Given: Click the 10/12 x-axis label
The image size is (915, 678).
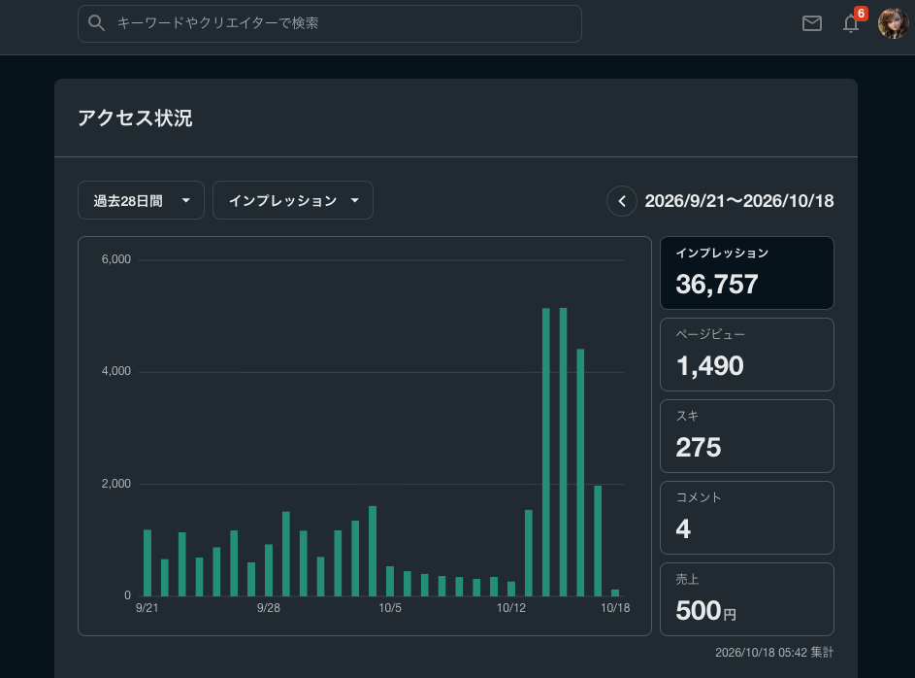Looking at the screenshot, I should tap(511, 608).
